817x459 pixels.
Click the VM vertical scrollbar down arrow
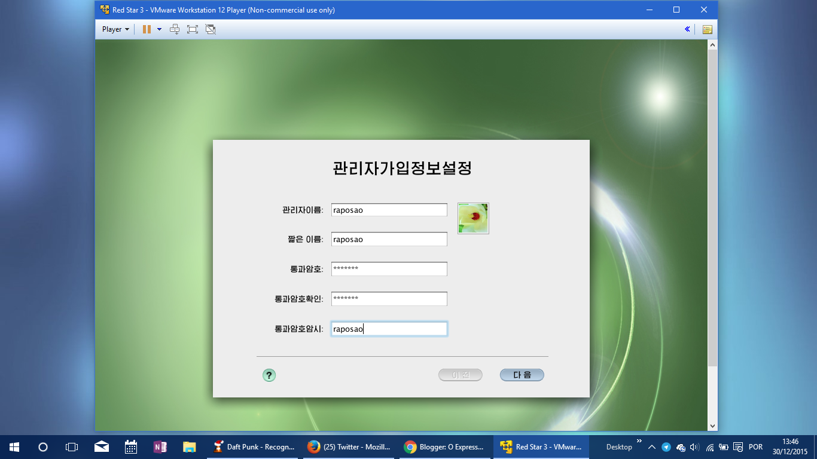[712, 426]
